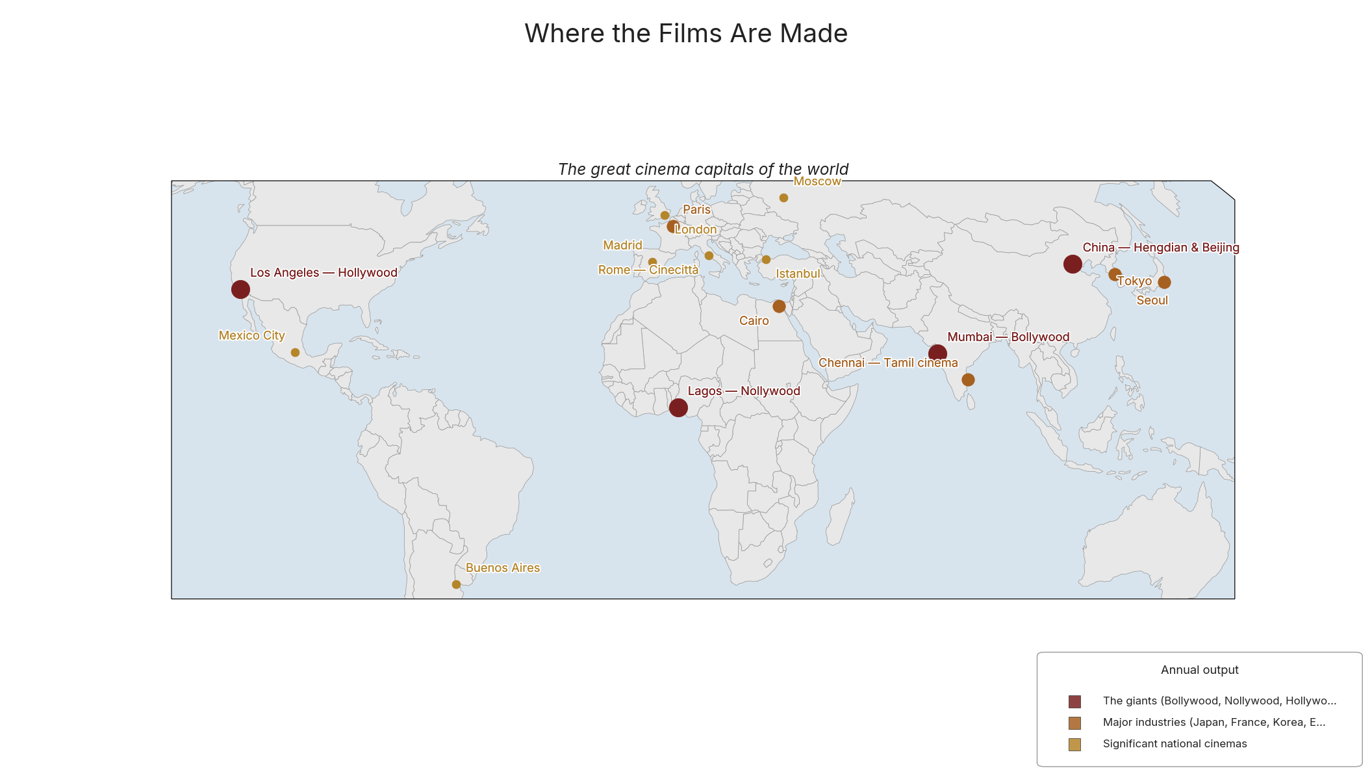Click the 'Moscow' label
This screenshot has width=1372, height=772.
(x=817, y=181)
